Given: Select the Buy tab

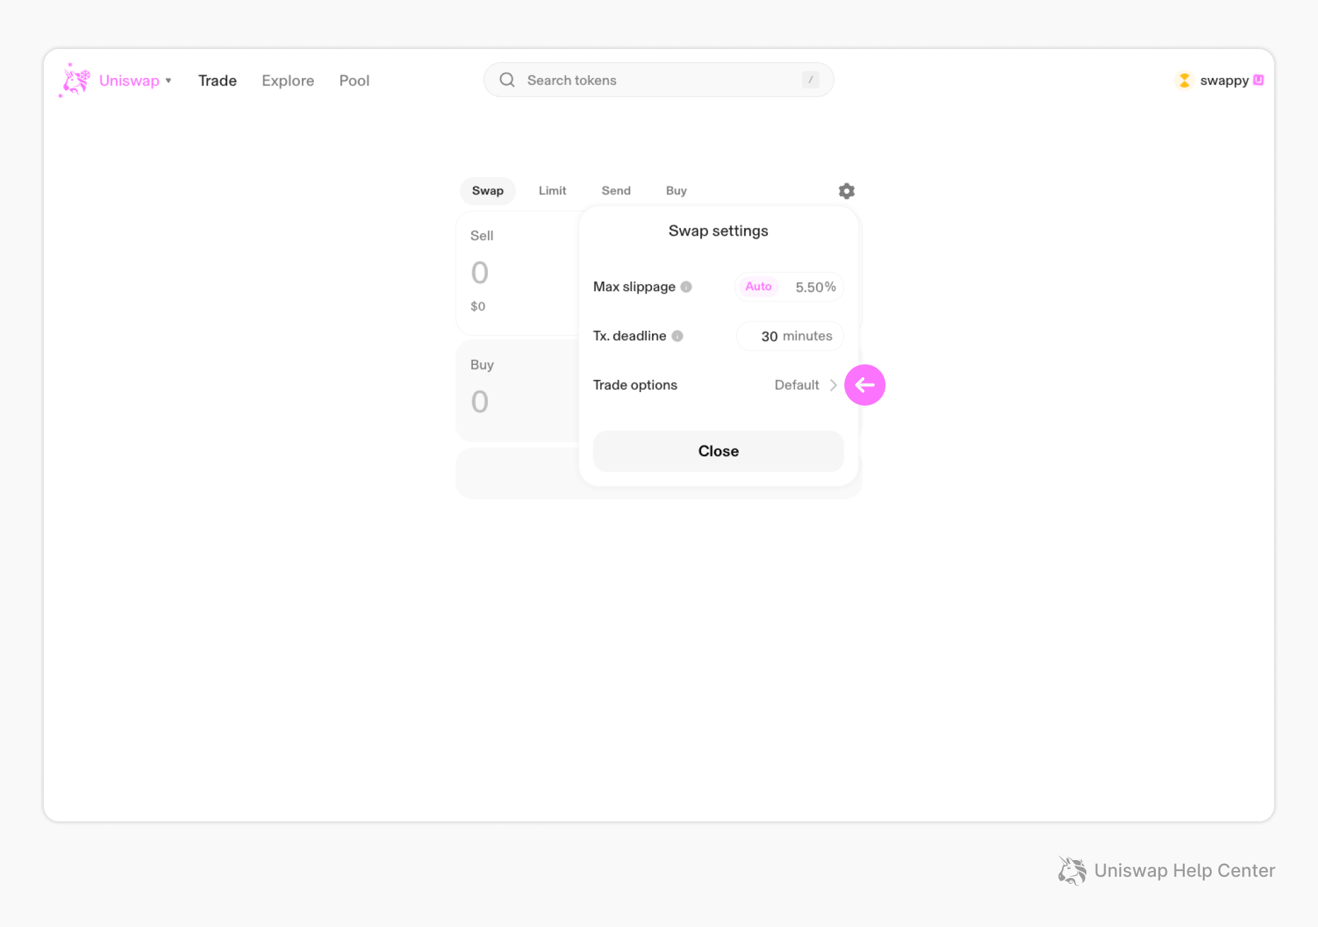Looking at the screenshot, I should click(676, 191).
